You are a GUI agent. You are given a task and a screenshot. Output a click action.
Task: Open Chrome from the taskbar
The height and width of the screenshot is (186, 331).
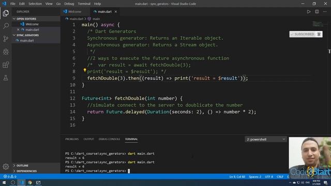[30, 182]
